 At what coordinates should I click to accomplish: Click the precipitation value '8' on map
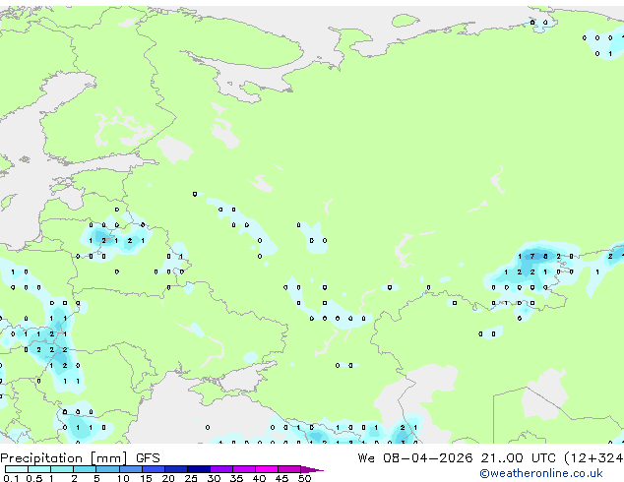[x=545, y=257]
